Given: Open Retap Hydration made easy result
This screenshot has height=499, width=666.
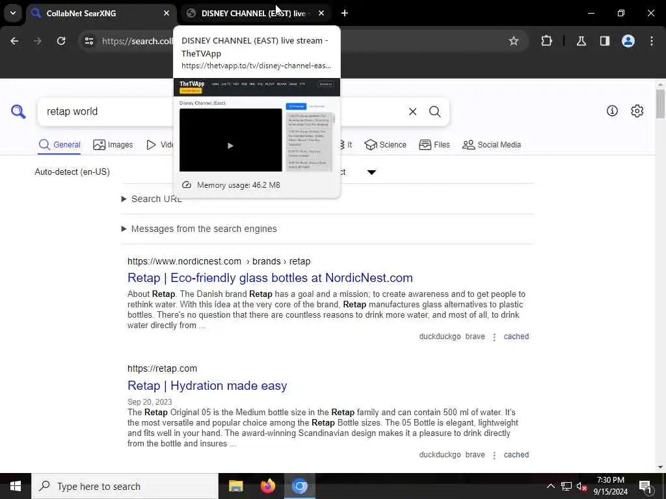Looking at the screenshot, I should coord(207,385).
